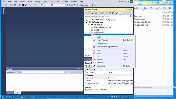Click the horizontal scrollbar in Explorer window
This screenshot has height=99, width=176.
143,87
